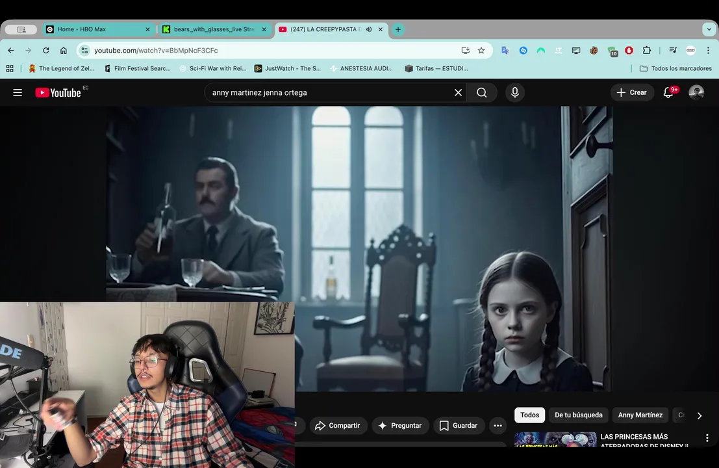Open the LanguageTool extension
Screen dimensions: 719x468
[558, 51]
